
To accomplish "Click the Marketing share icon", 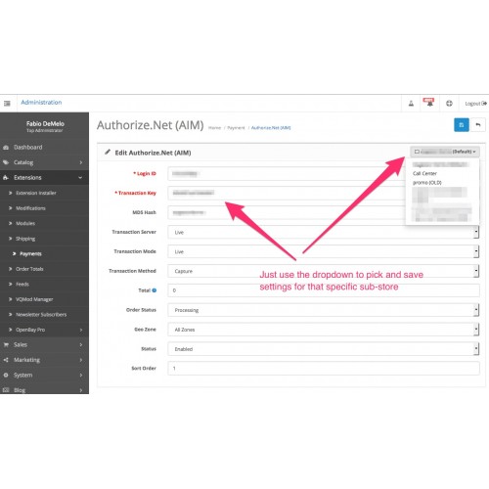I will tap(6, 360).
